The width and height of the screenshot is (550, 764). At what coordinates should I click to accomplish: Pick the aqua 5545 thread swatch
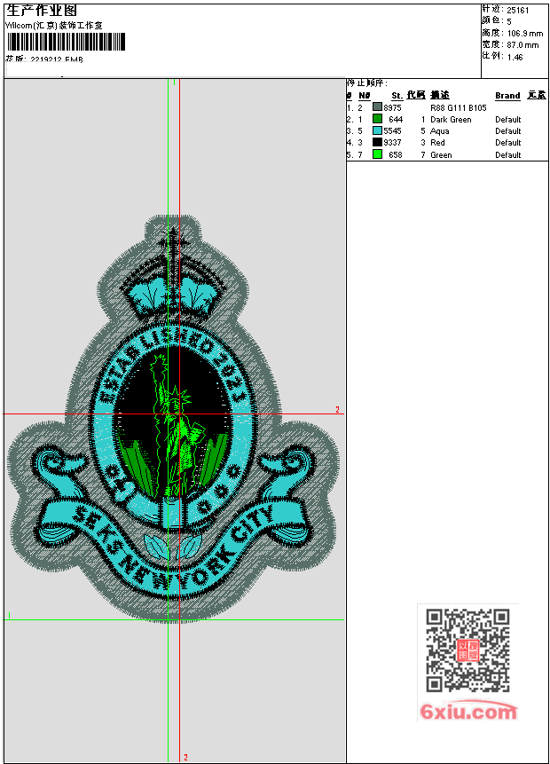tap(377, 130)
